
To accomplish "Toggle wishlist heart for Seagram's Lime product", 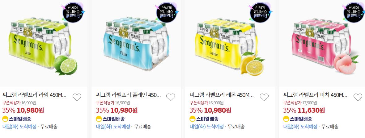I will 77,97.
